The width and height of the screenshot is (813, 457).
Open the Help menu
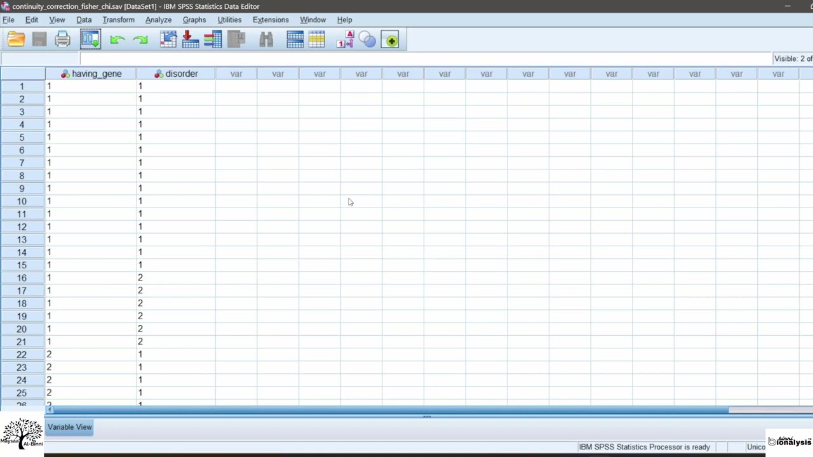(x=344, y=20)
